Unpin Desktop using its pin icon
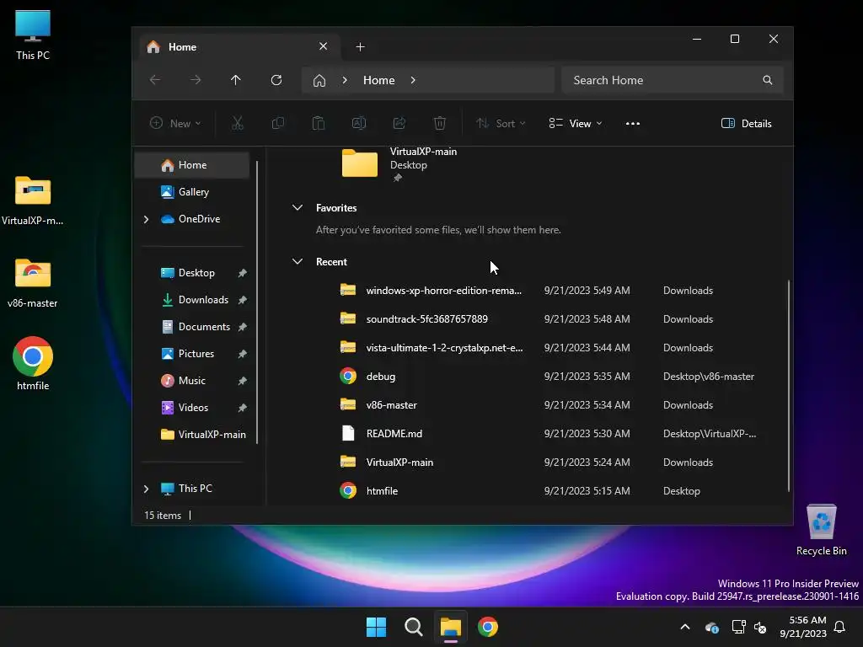 click(x=242, y=273)
